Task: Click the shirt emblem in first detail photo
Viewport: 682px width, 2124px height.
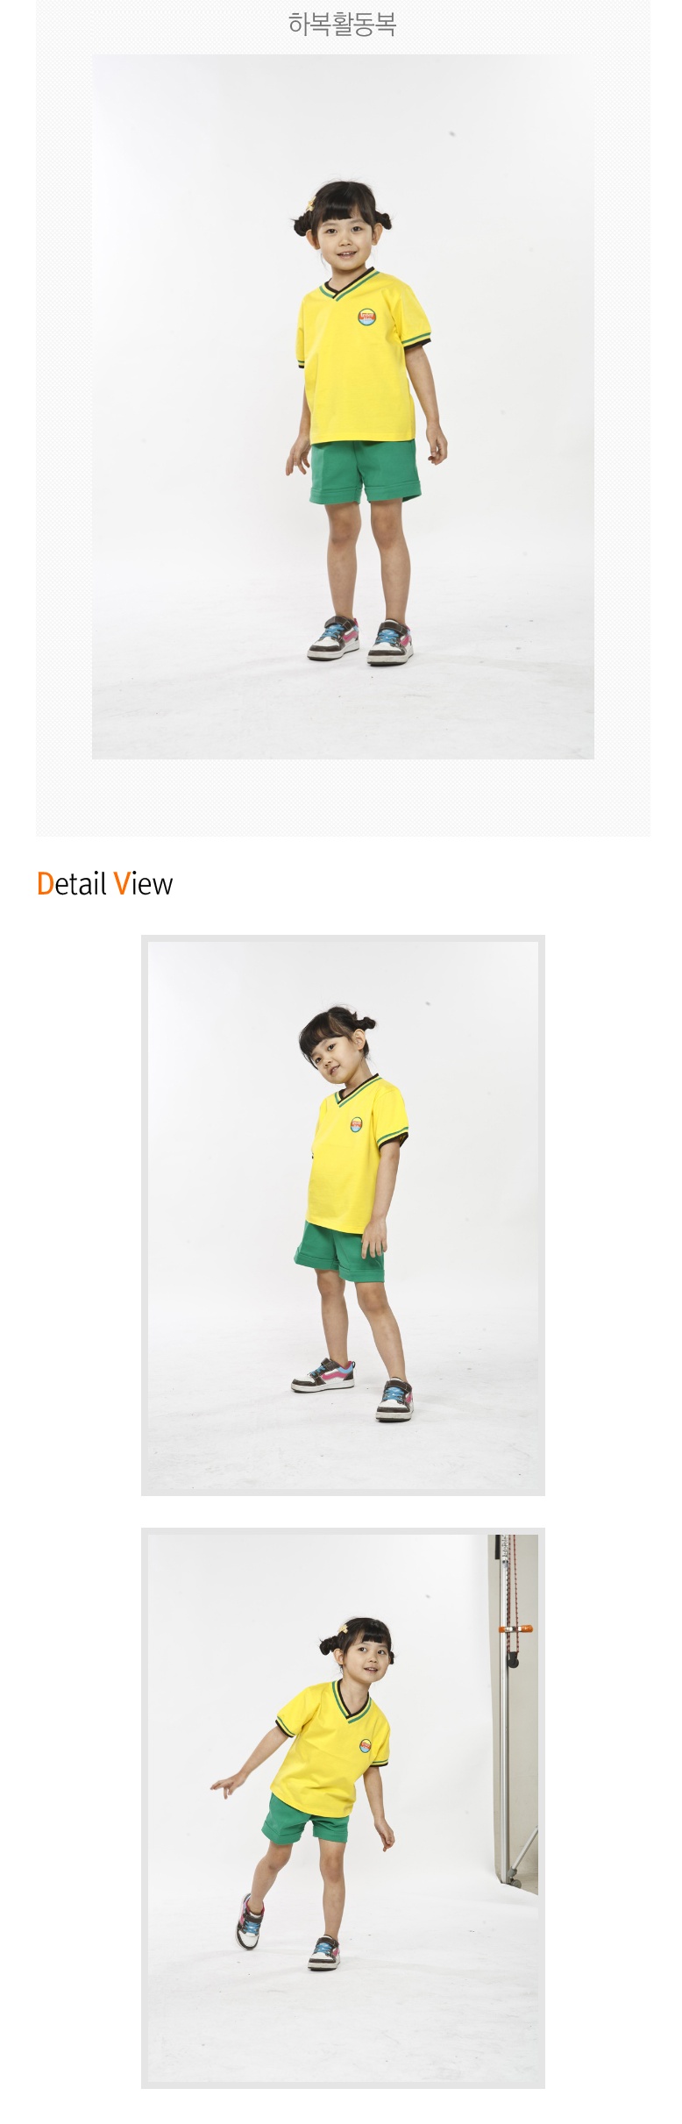Action: point(356,1125)
